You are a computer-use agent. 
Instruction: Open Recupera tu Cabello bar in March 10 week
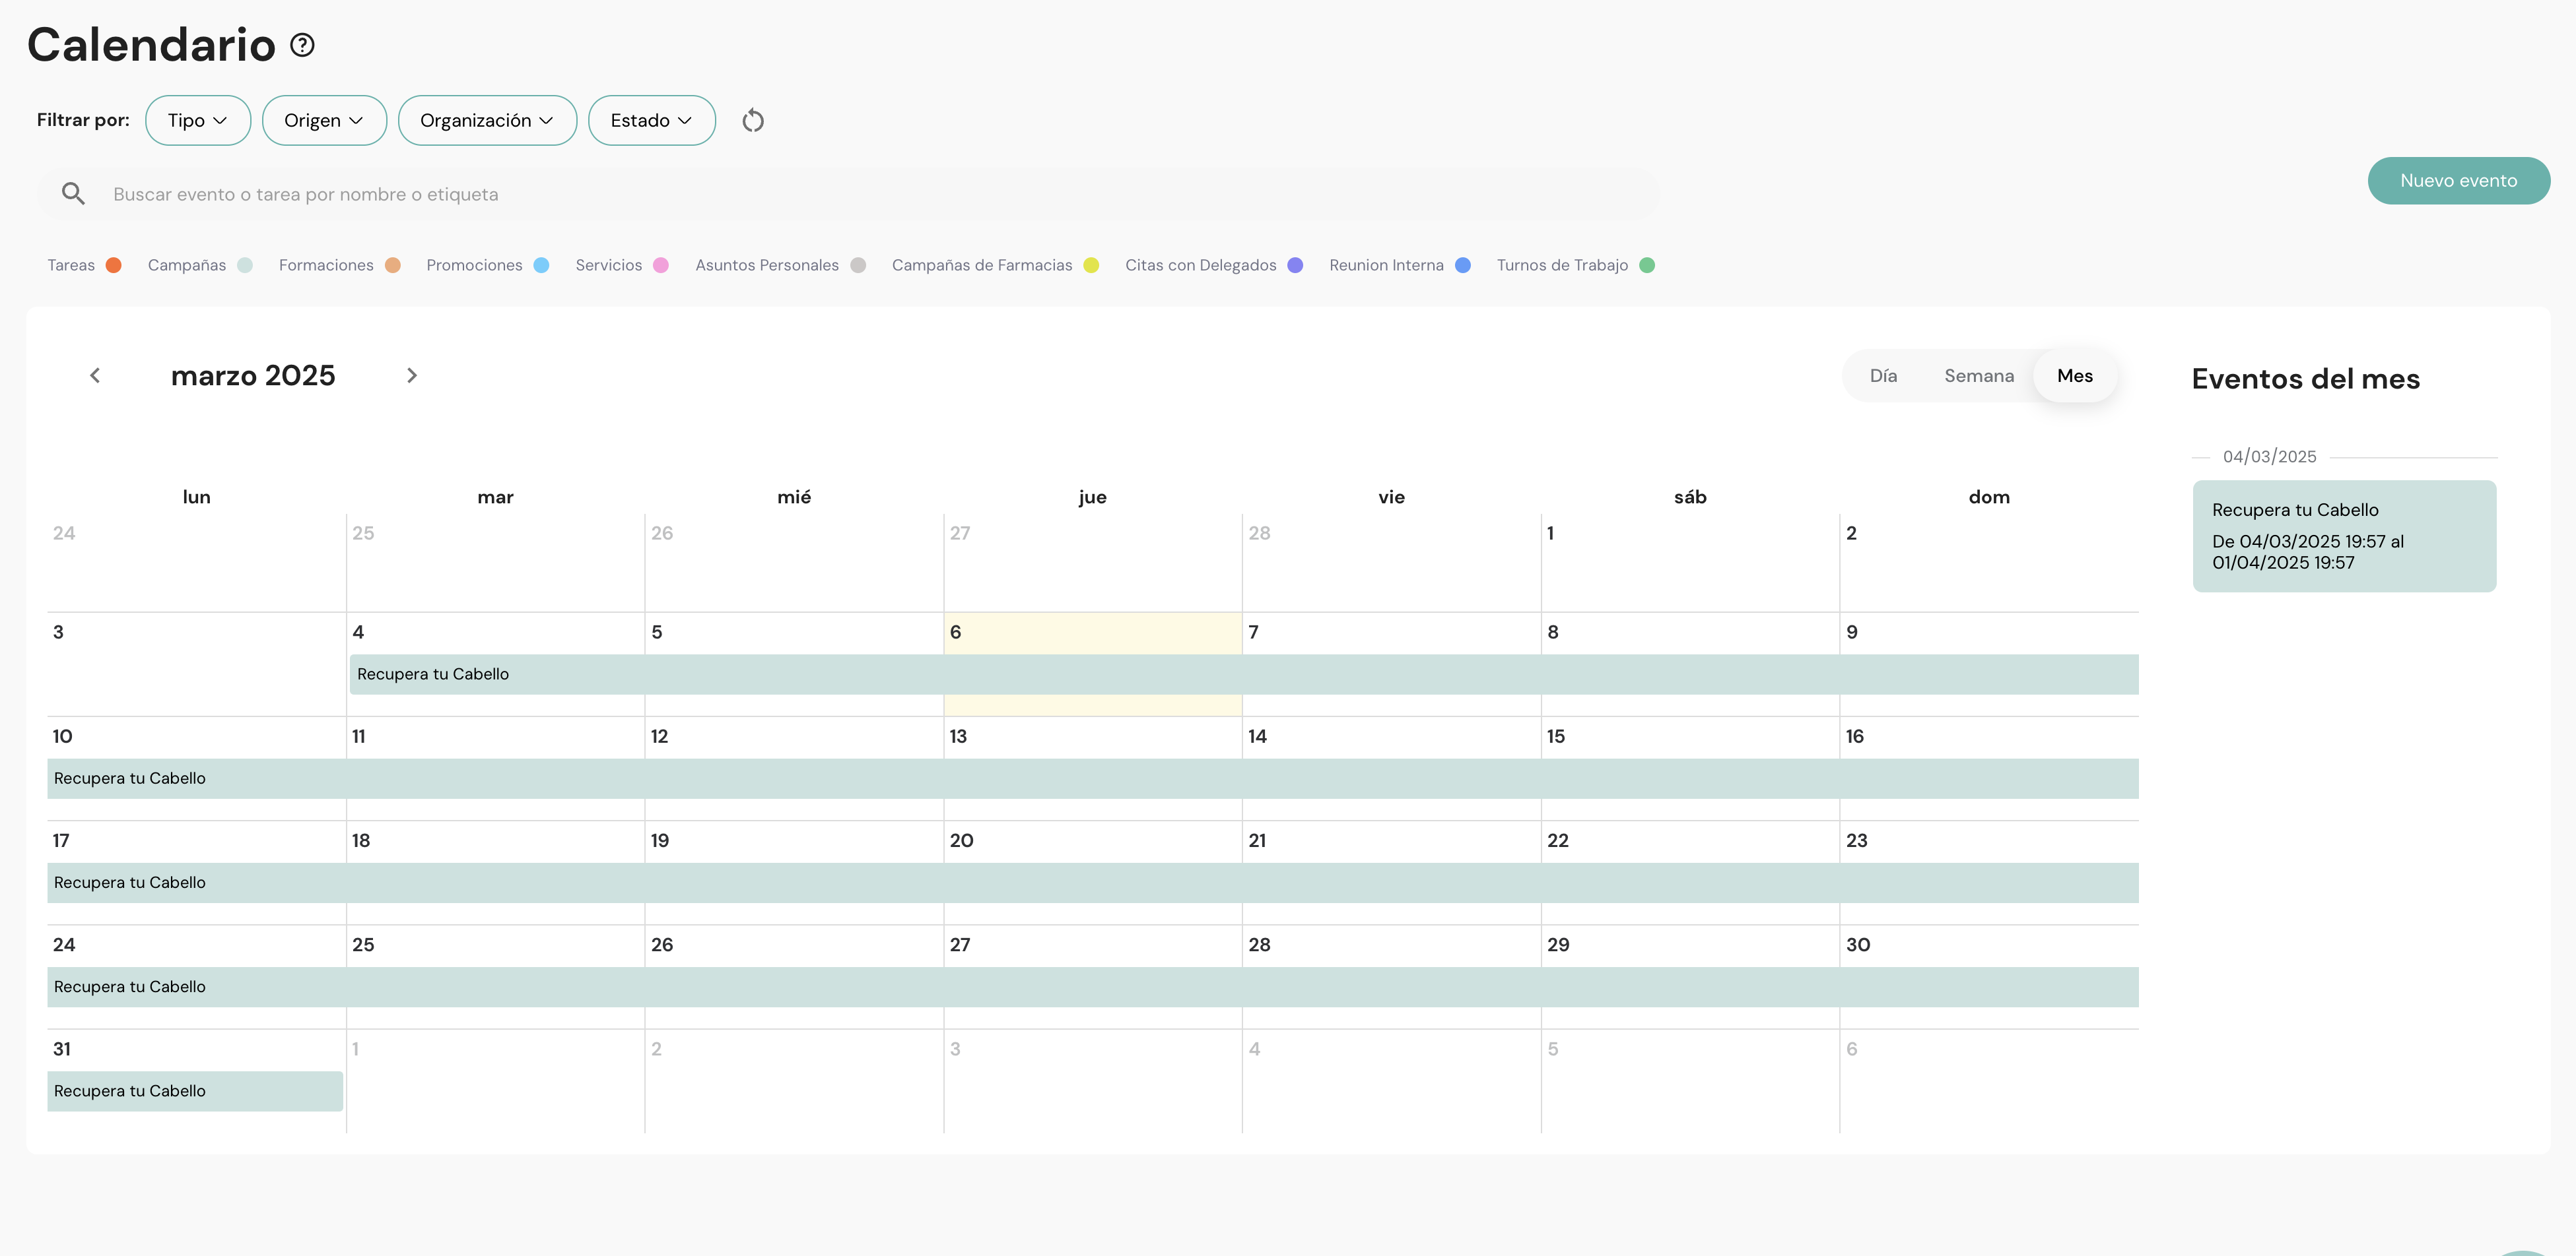(1093, 778)
